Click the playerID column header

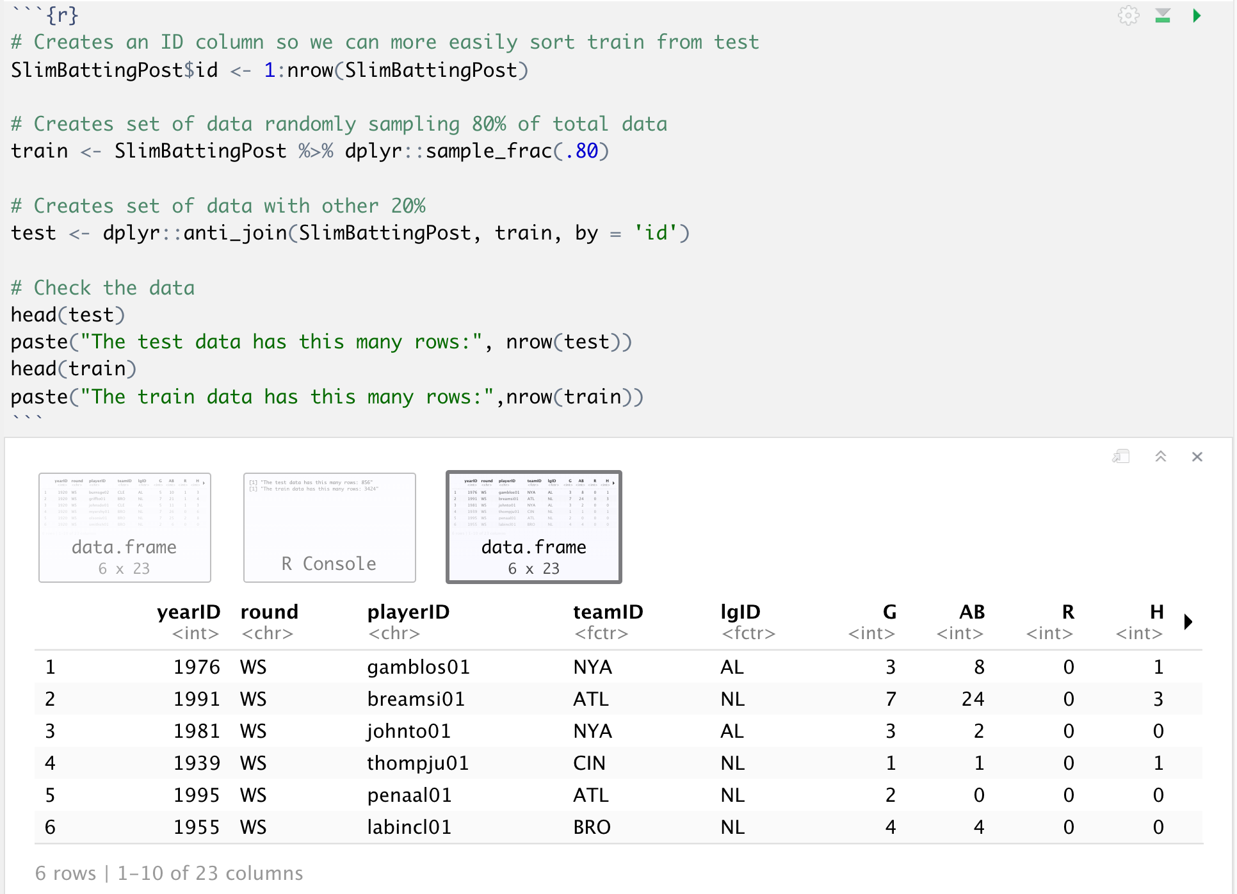[x=408, y=612]
